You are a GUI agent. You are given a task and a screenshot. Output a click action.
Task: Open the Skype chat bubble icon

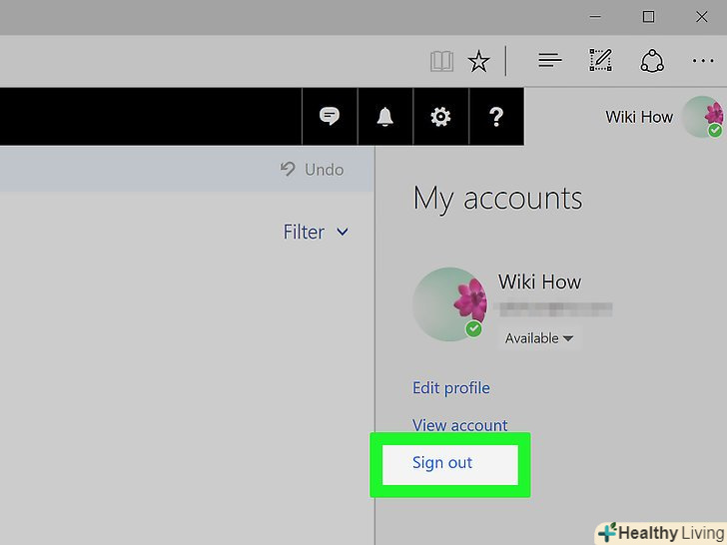330,117
